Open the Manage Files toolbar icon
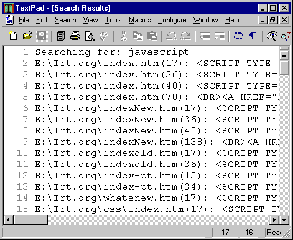This screenshot has width=293, height=240. [x=61, y=36]
